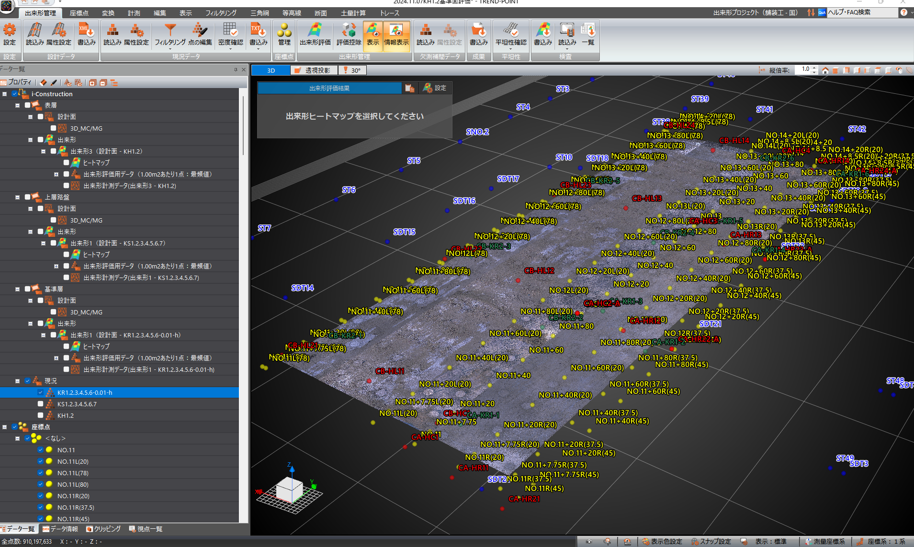Open 平坦性確認 dropdown arrow
The width and height of the screenshot is (914, 547).
pos(511,49)
